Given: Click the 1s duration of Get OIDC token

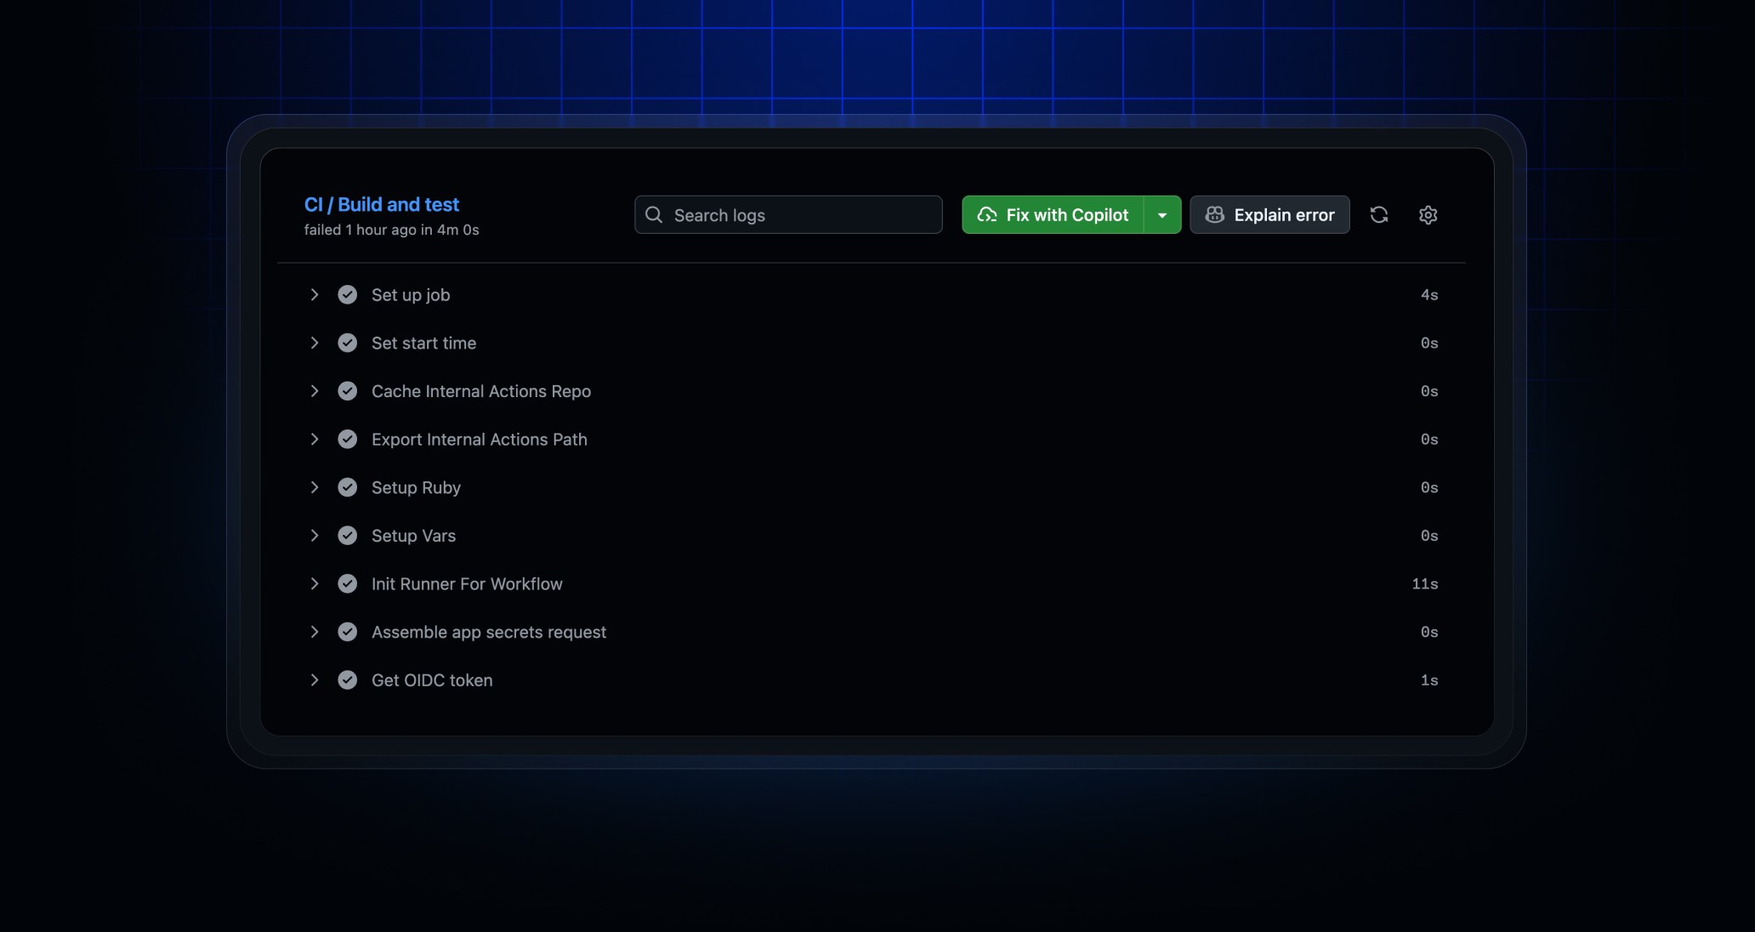Looking at the screenshot, I should click(x=1429, y=680).
